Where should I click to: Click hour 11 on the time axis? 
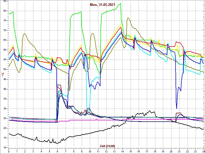98,151
